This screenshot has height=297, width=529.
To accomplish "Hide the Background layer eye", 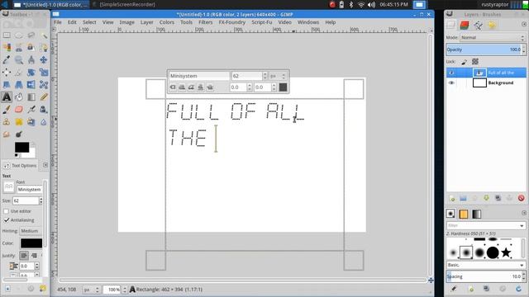I will coord(451,82).
